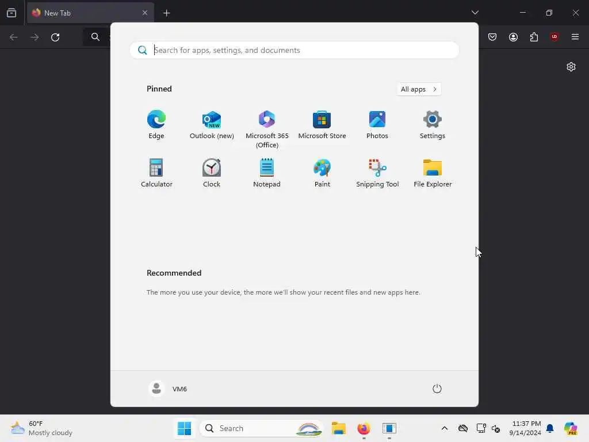Select the New Tab tab in Firefox
589x442 pixels.
point(90,13)
